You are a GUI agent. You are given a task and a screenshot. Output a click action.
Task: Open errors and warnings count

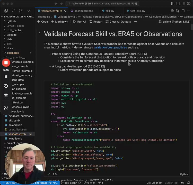[89, 183]
